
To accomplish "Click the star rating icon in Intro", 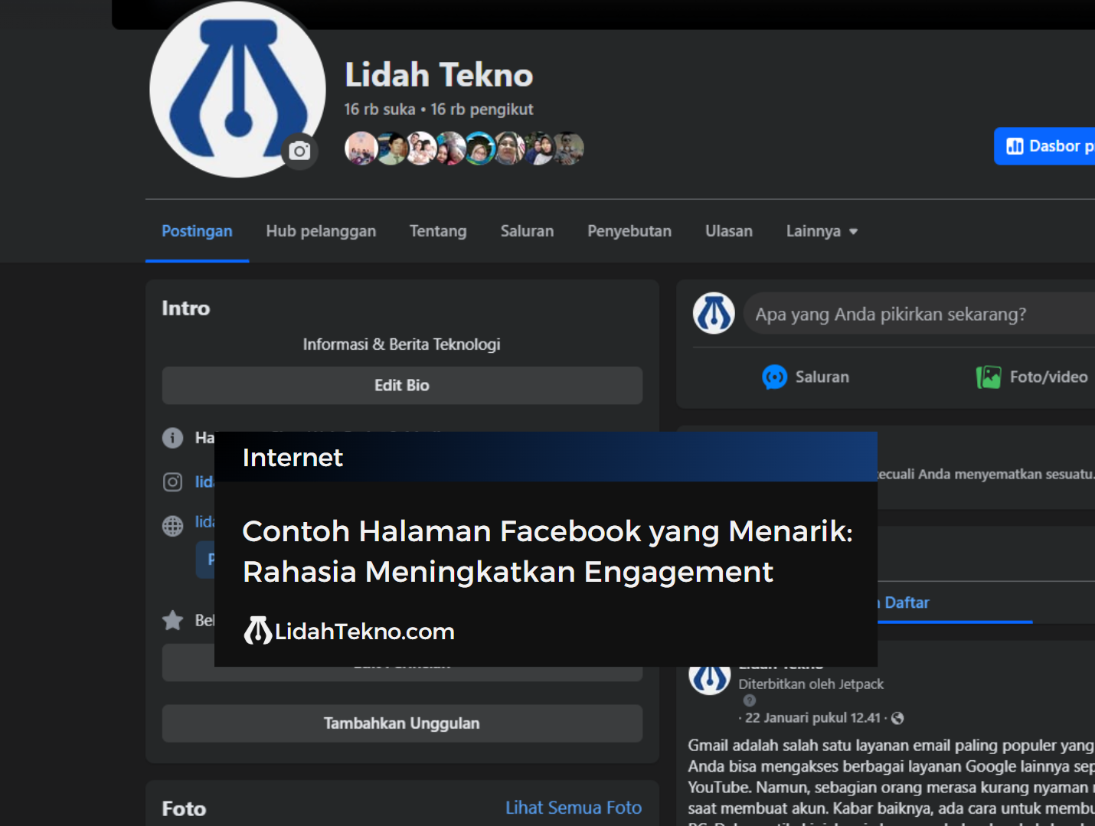I will coord(173,620).
